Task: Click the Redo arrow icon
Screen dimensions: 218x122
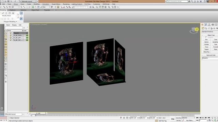Action: click(x=15, y=1)
